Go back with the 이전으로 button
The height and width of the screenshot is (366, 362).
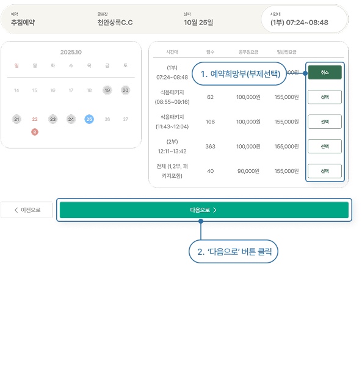(27, 210)
